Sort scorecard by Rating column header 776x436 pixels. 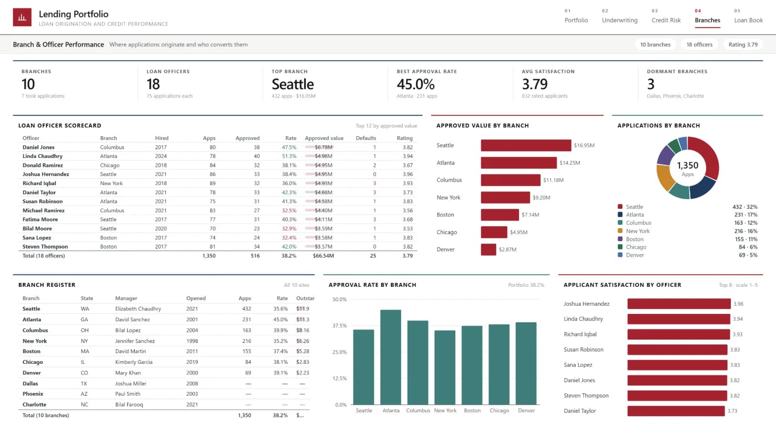(404, 138)
